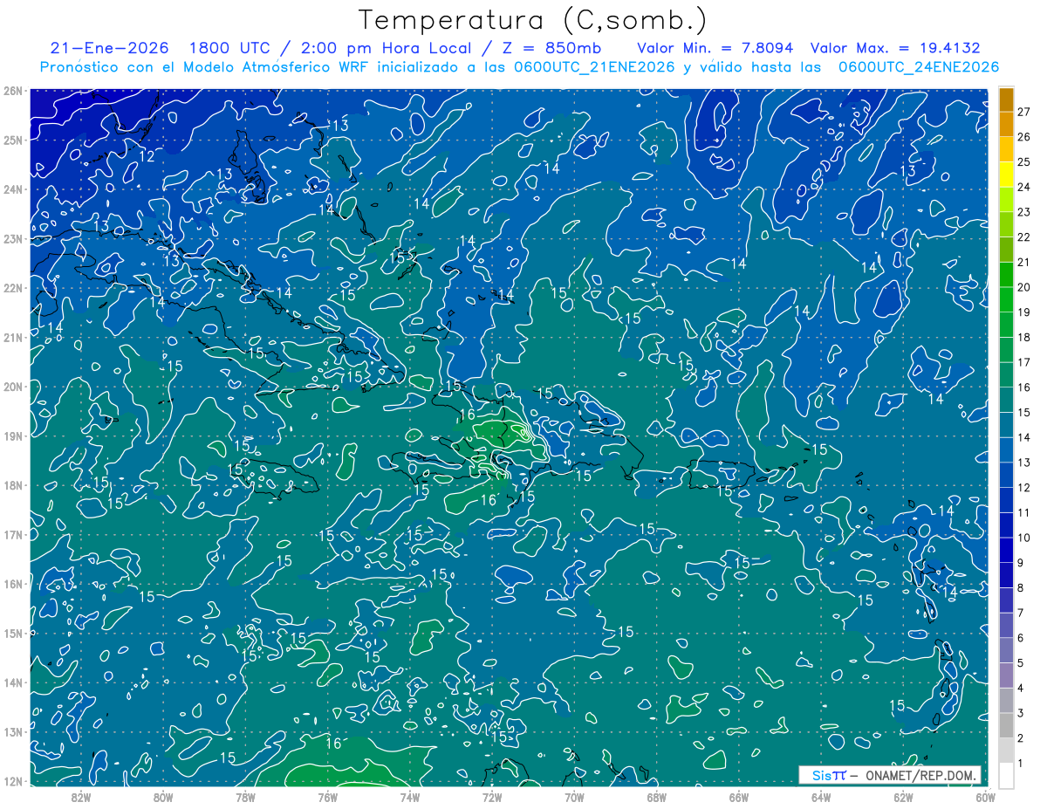Screen dimensions: 1047x809
Task: Click the '82W' longitude axis label
Action: coord(81,797)
